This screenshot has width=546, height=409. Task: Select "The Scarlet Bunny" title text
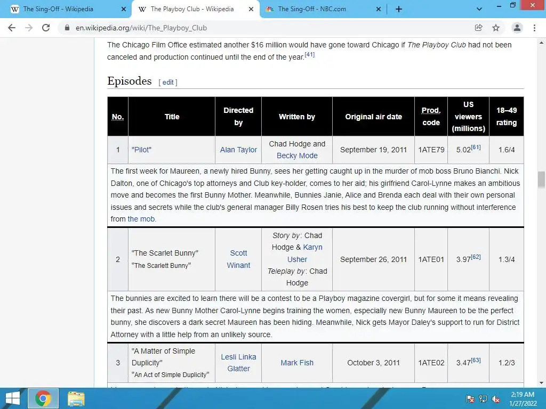tap(165, 253)
